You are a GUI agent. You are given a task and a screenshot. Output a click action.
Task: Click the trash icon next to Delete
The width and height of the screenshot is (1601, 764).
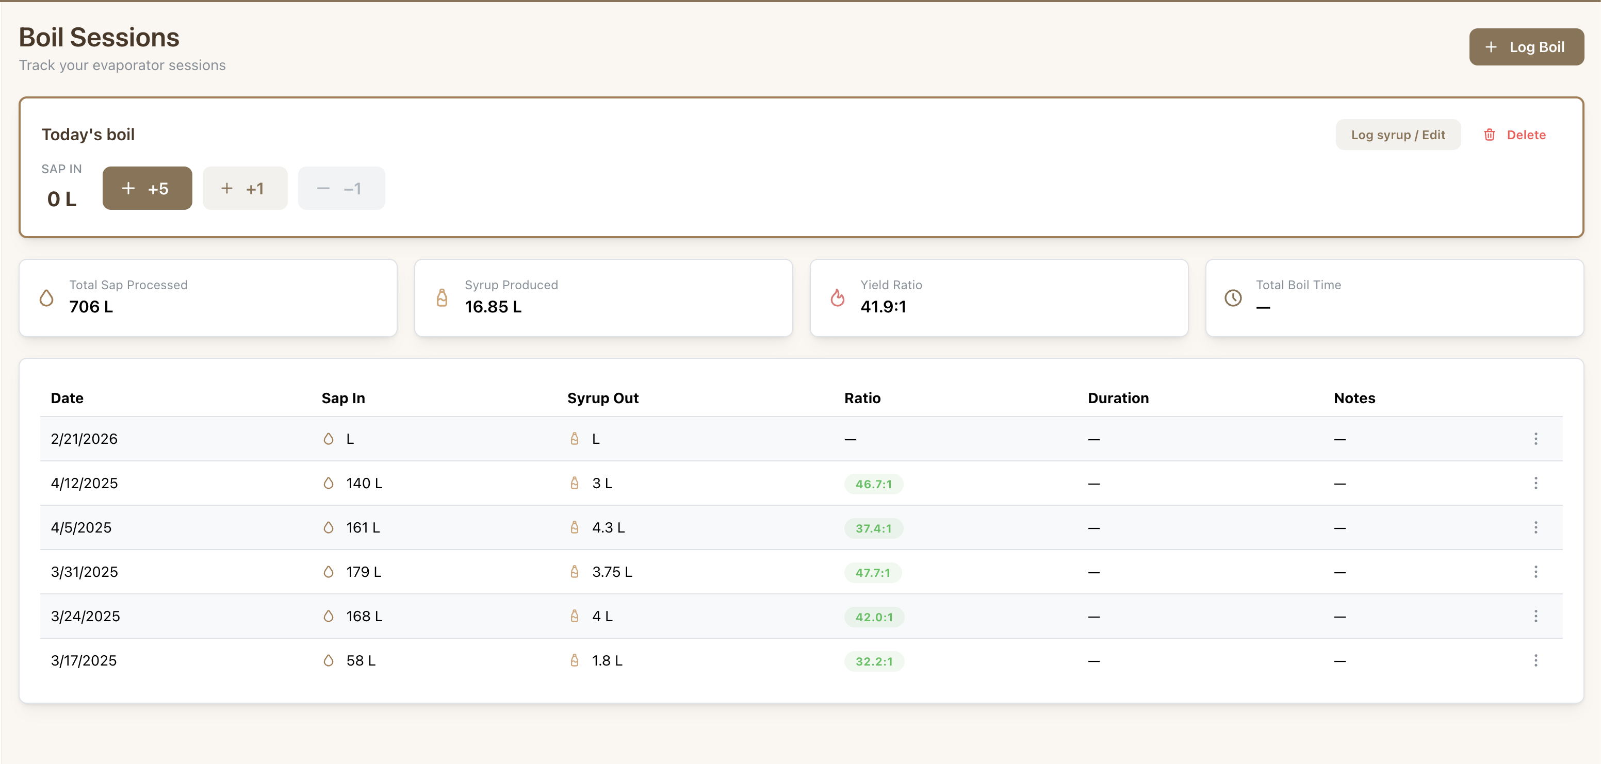pyautogui.click(x=1489, y=135)
